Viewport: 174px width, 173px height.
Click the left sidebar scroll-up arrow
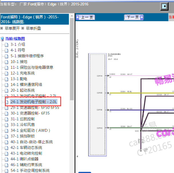point(72,16)
